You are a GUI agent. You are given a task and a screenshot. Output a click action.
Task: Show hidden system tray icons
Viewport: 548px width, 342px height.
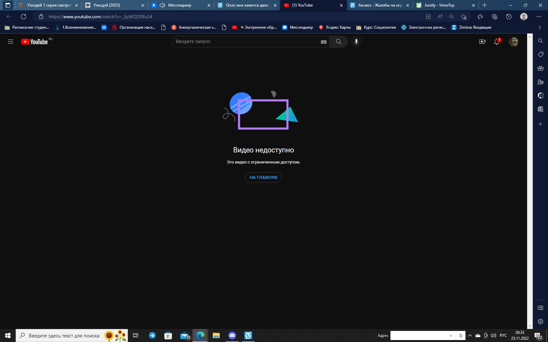470,335
